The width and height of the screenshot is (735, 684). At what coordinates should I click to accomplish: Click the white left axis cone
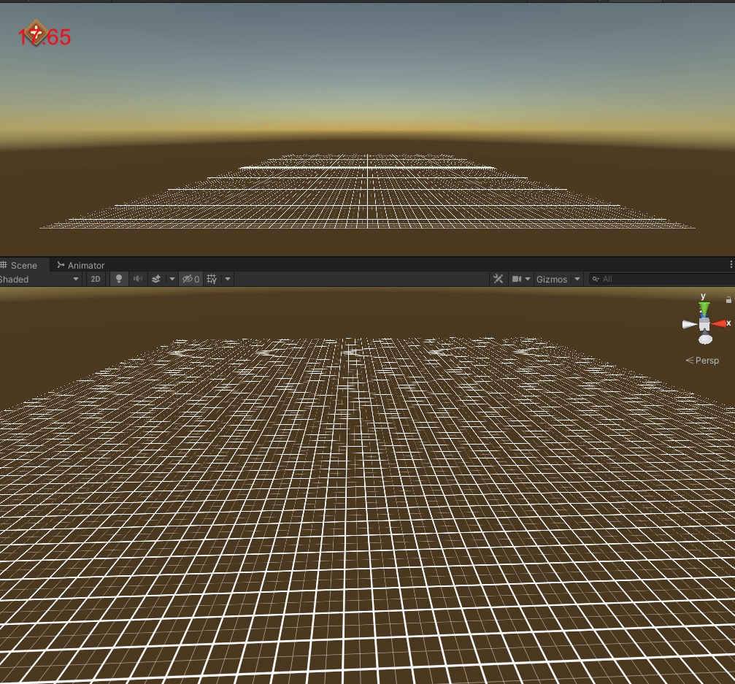(x=689, y=324)
